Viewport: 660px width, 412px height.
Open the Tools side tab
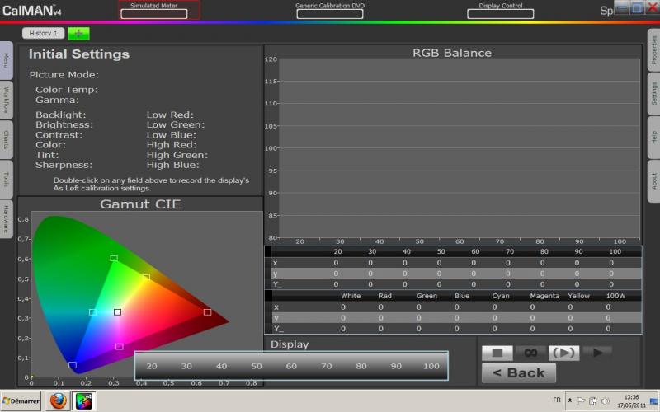pos(6,179)
